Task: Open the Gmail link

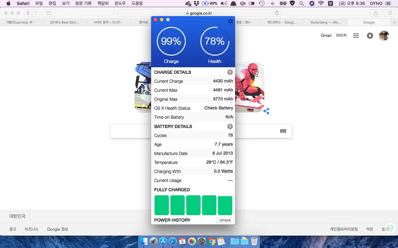Action: (326, 36)
